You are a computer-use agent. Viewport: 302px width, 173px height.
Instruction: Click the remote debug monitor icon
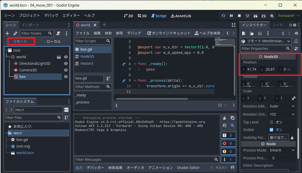click(247, 16)
